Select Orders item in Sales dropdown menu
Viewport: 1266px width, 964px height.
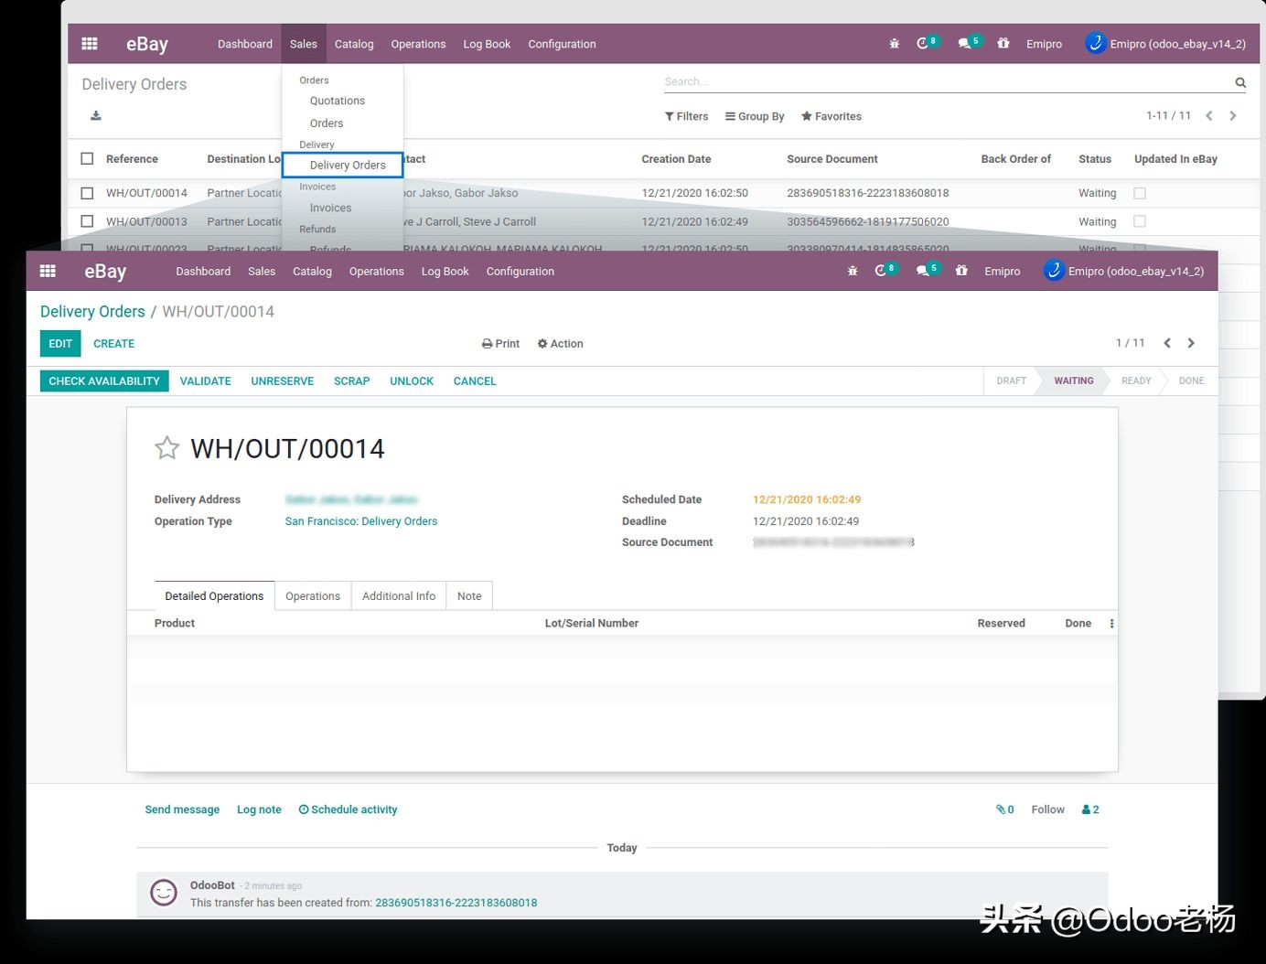pos(327,123)
